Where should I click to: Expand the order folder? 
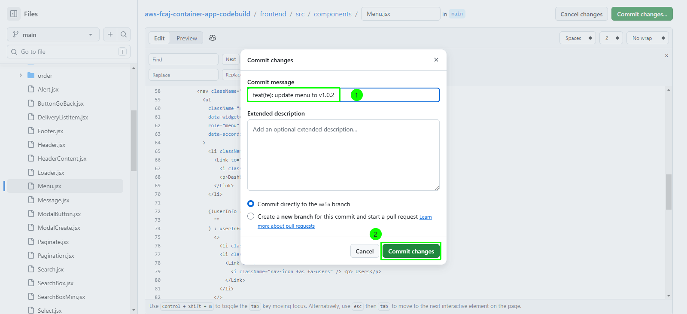[21, 75]
